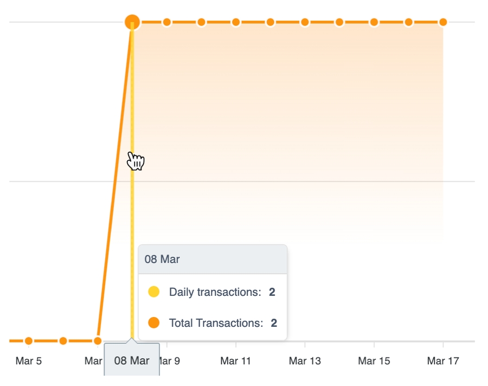488x386 pixels.
Task: Click the Mar 9 data point on the line
Action: [167, 22]
